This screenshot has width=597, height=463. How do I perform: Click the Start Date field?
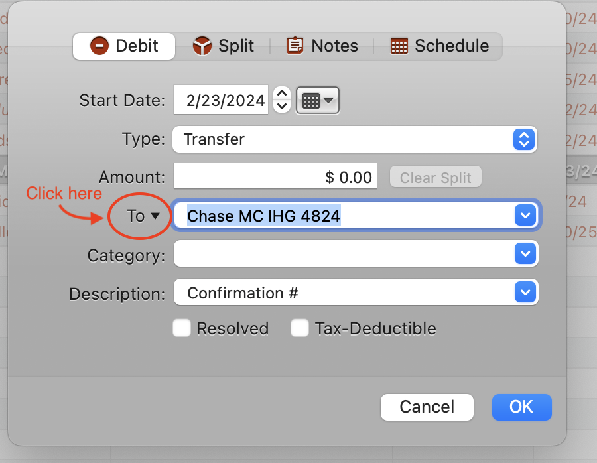[x=221, y=100]
